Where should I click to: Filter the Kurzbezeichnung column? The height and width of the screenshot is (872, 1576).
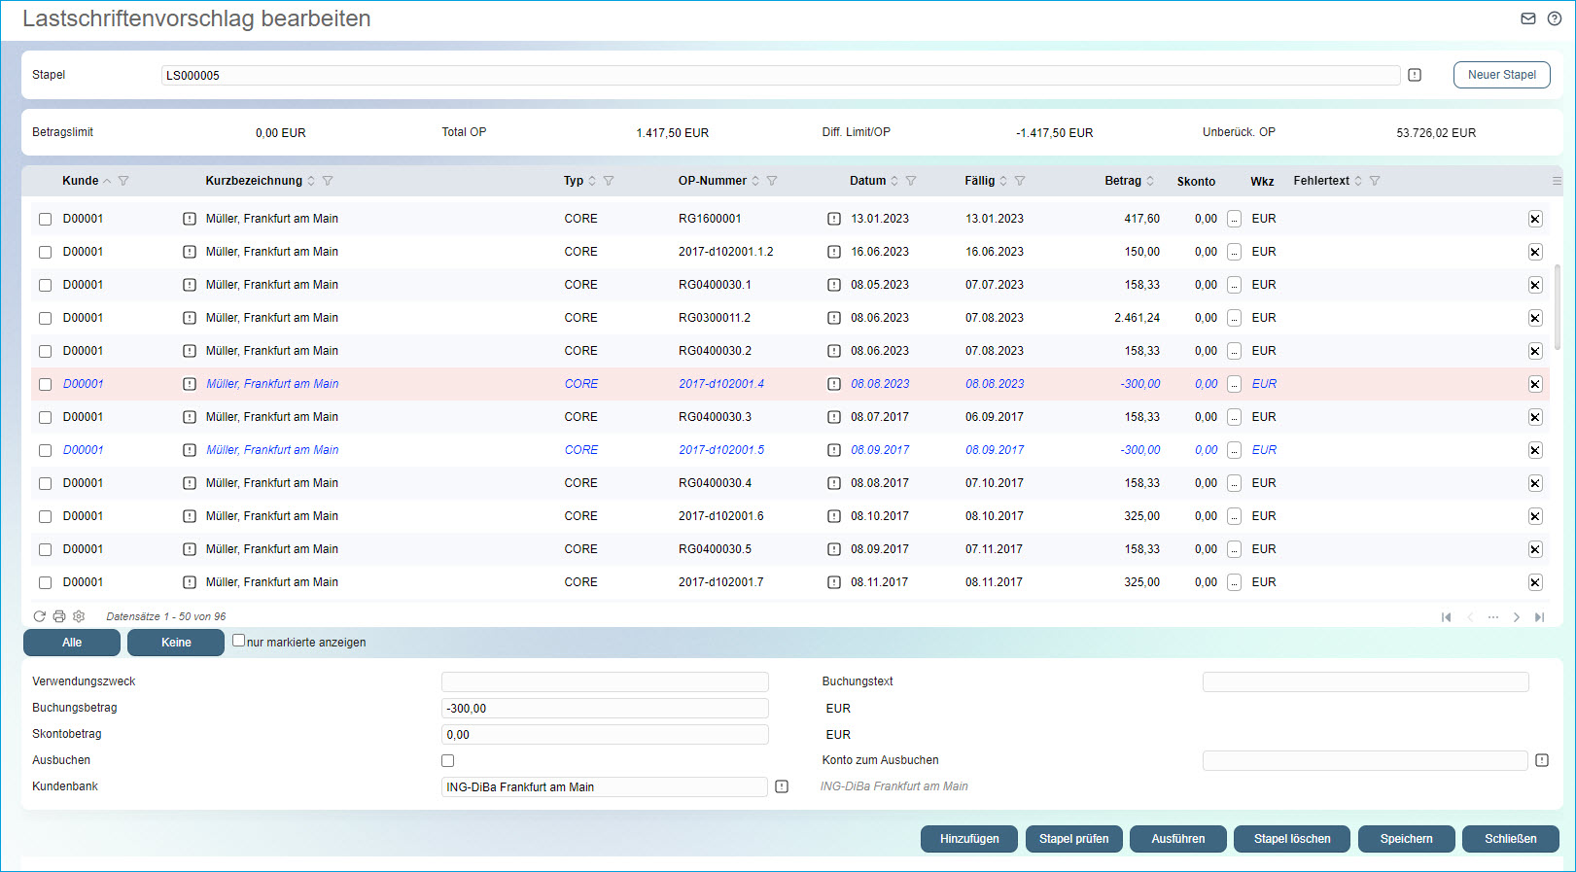coord(328,181)
